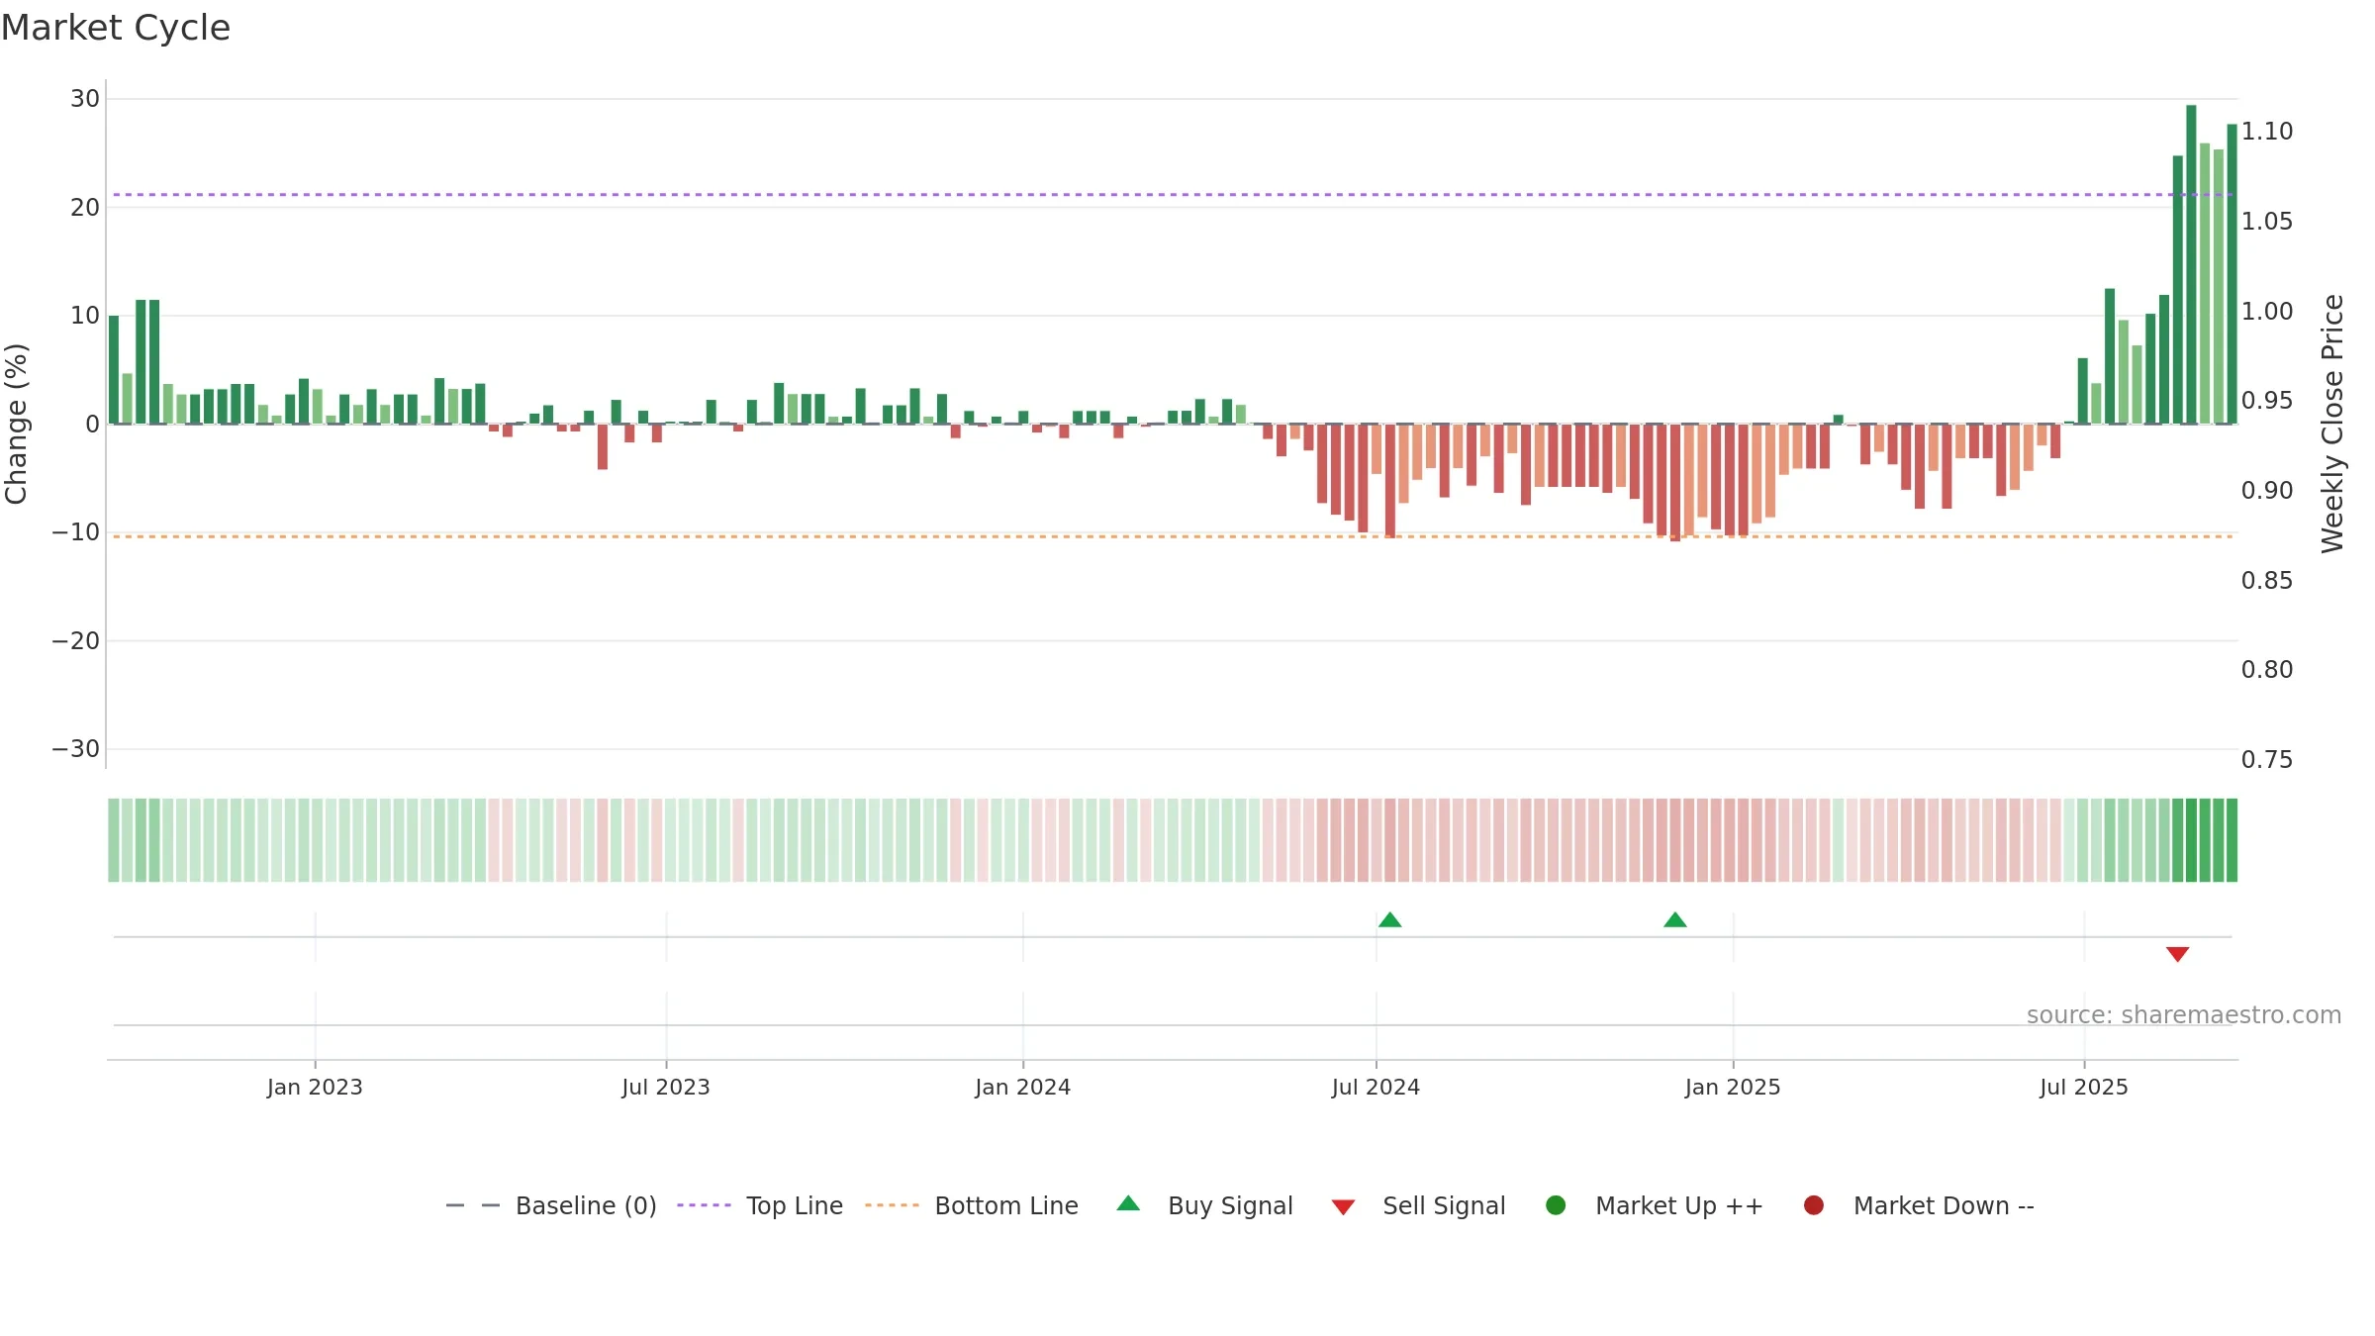
Task: Click the Market Down -- legend label
Action: tap(1944, 1205)
